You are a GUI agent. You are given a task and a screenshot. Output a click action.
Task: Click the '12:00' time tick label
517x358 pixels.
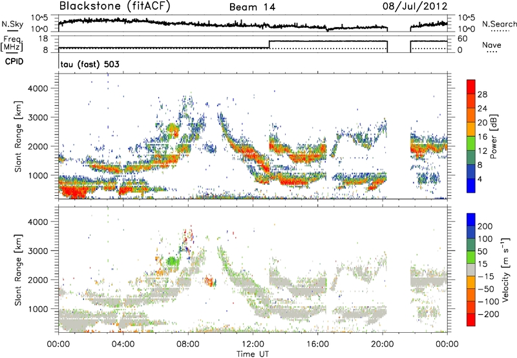pos(253,344)
